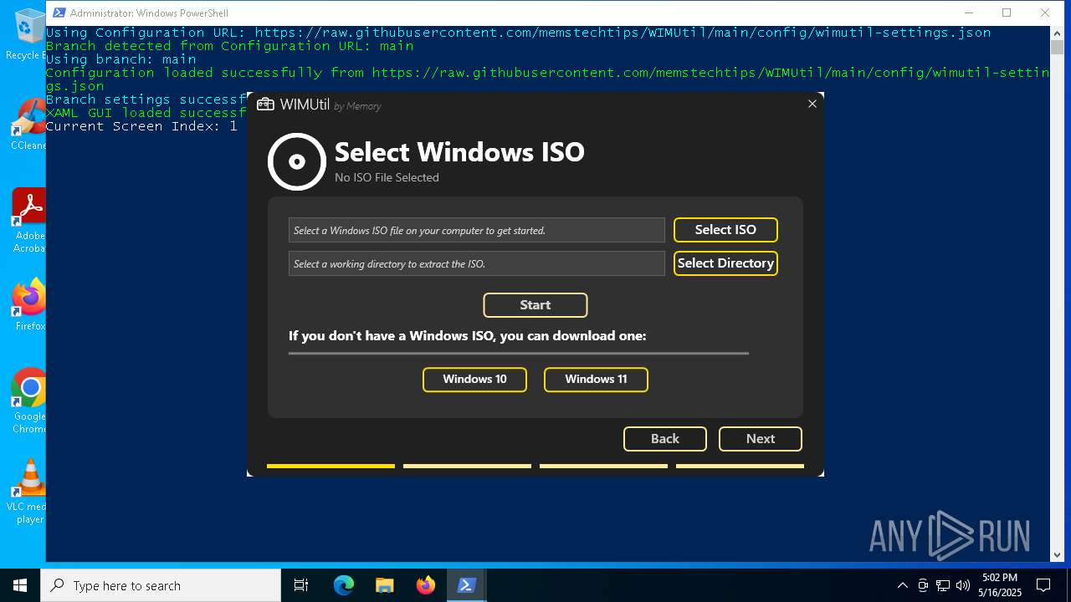The height and width of the screenshot is (602, 1071).
Task: Go to the Next screen
Action: pos(761,439)
